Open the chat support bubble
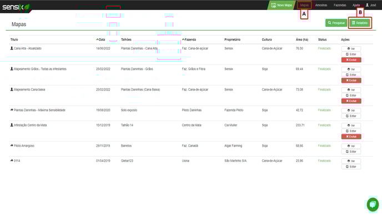The image size is (382, 215). coord(373,204)
